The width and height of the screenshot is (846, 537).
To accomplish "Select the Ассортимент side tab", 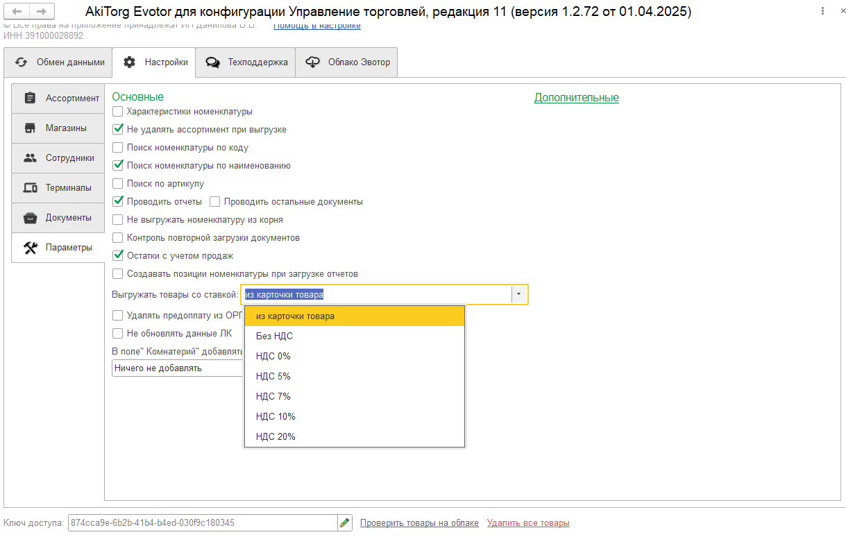I will (58, 99).
